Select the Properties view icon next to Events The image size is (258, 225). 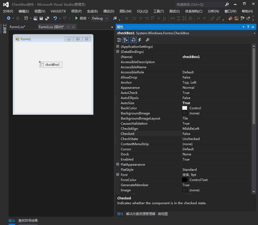point(133,40)
